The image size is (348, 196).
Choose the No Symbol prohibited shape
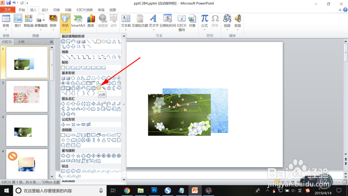tap(78, 88)
